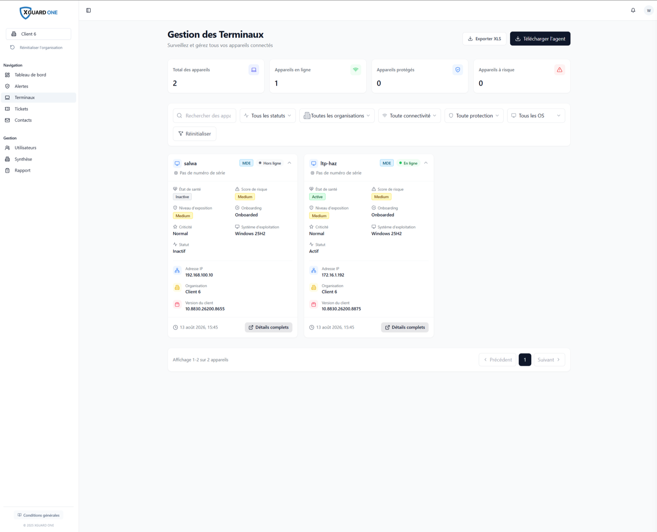The width and height of the screenshot is (657, 532).
Task: Collapse the ltp-haz device card
Action: [x=426, y=163]
